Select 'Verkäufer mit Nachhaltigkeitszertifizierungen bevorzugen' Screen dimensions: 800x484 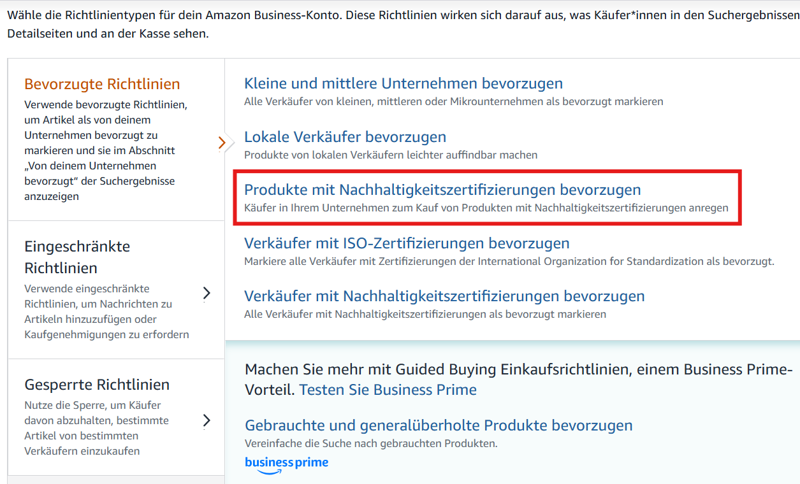[x=445, y=296]
